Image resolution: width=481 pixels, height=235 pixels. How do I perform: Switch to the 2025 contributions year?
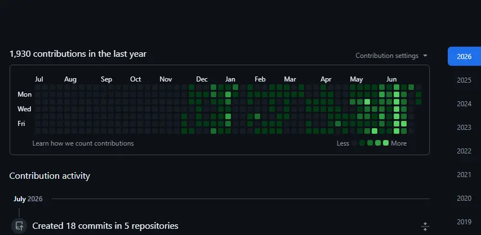tap(464, 80)
